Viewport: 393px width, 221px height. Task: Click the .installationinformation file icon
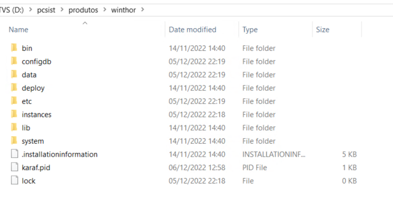(x=15, y=153)
